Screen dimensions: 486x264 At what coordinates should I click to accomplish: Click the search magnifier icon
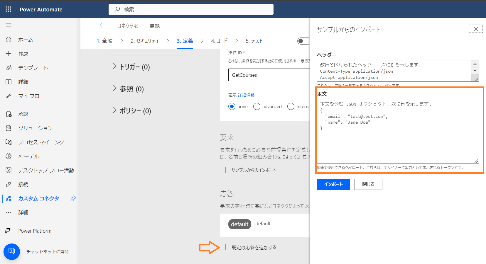point(117,9)
